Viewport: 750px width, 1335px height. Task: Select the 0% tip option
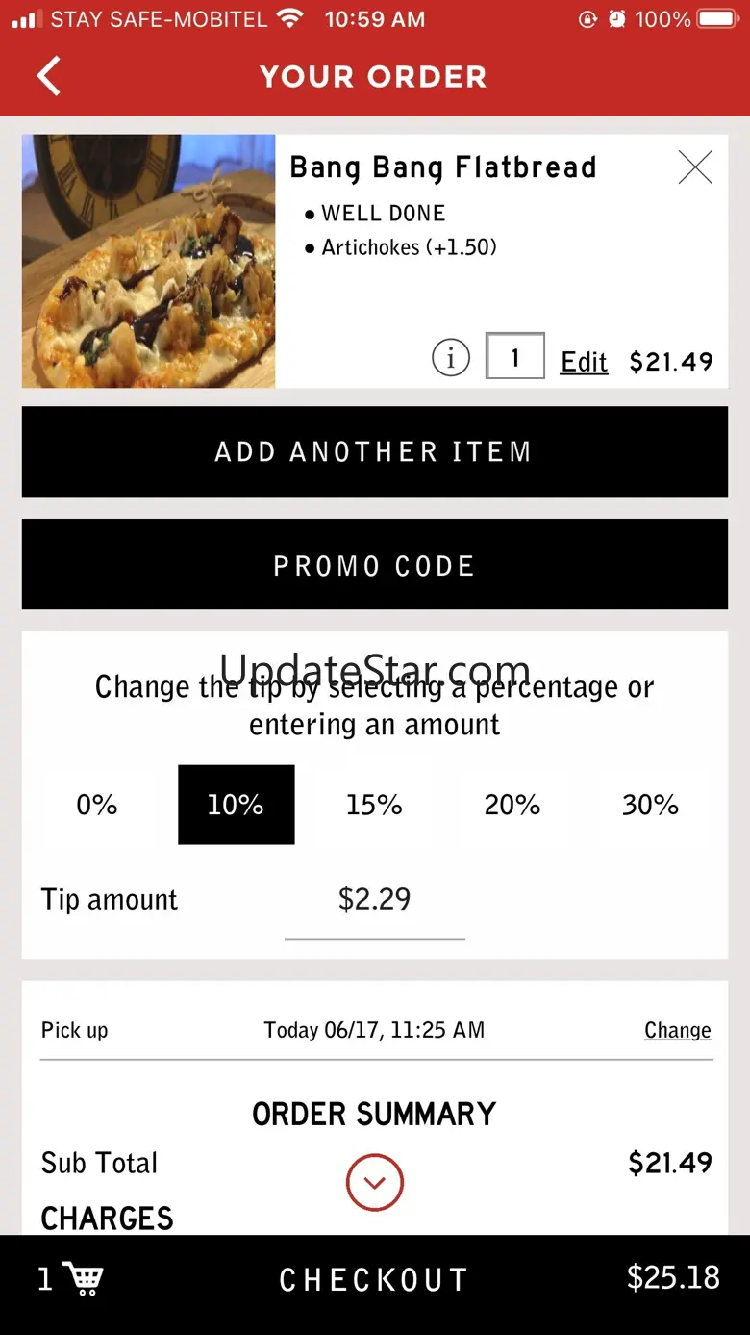tap(97, 805)
